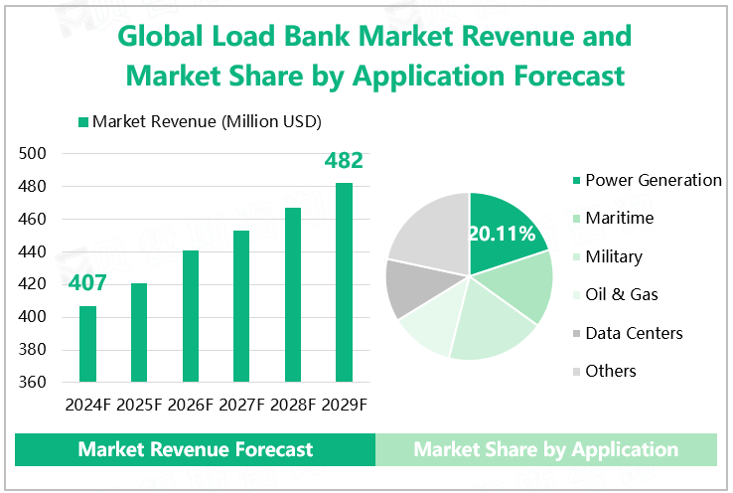733x493 pixels.
Task: Click the Power Generation legend color swatch
Action: [574, 181]
